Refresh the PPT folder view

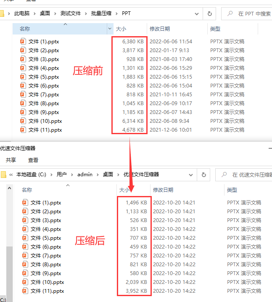click(210, 14)
